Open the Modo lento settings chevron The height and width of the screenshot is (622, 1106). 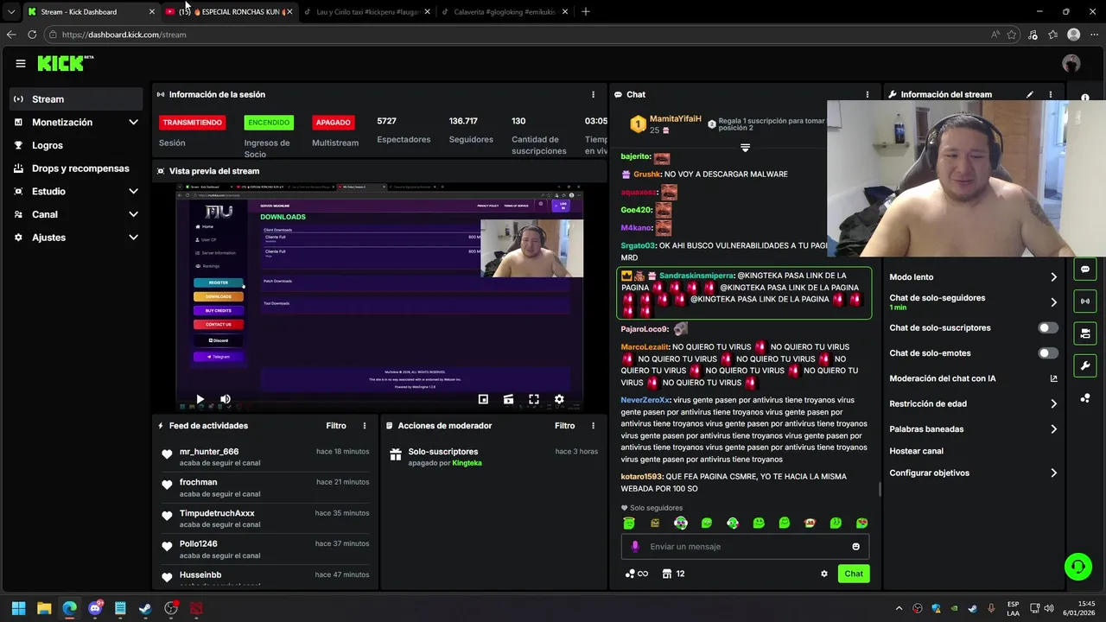[1053, 277]
